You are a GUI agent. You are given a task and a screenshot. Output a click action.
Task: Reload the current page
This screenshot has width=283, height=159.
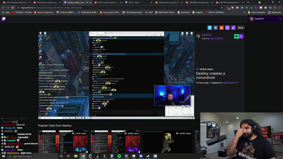coord(13,8)
